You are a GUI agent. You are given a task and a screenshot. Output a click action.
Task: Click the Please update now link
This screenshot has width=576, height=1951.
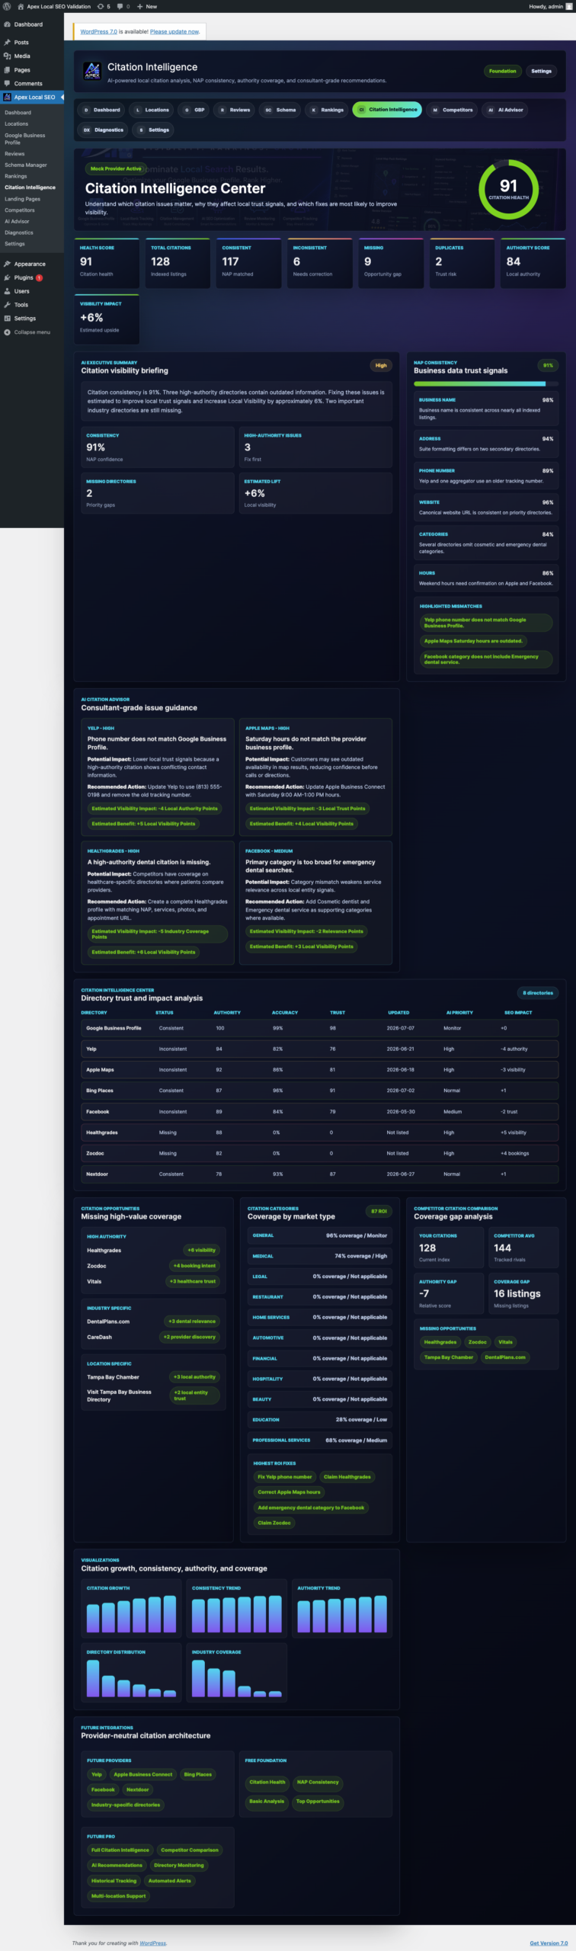pyautogui.click(x=174, y=32)
